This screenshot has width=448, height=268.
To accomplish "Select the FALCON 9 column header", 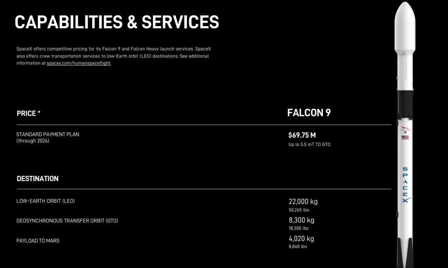I will (309, 113).
